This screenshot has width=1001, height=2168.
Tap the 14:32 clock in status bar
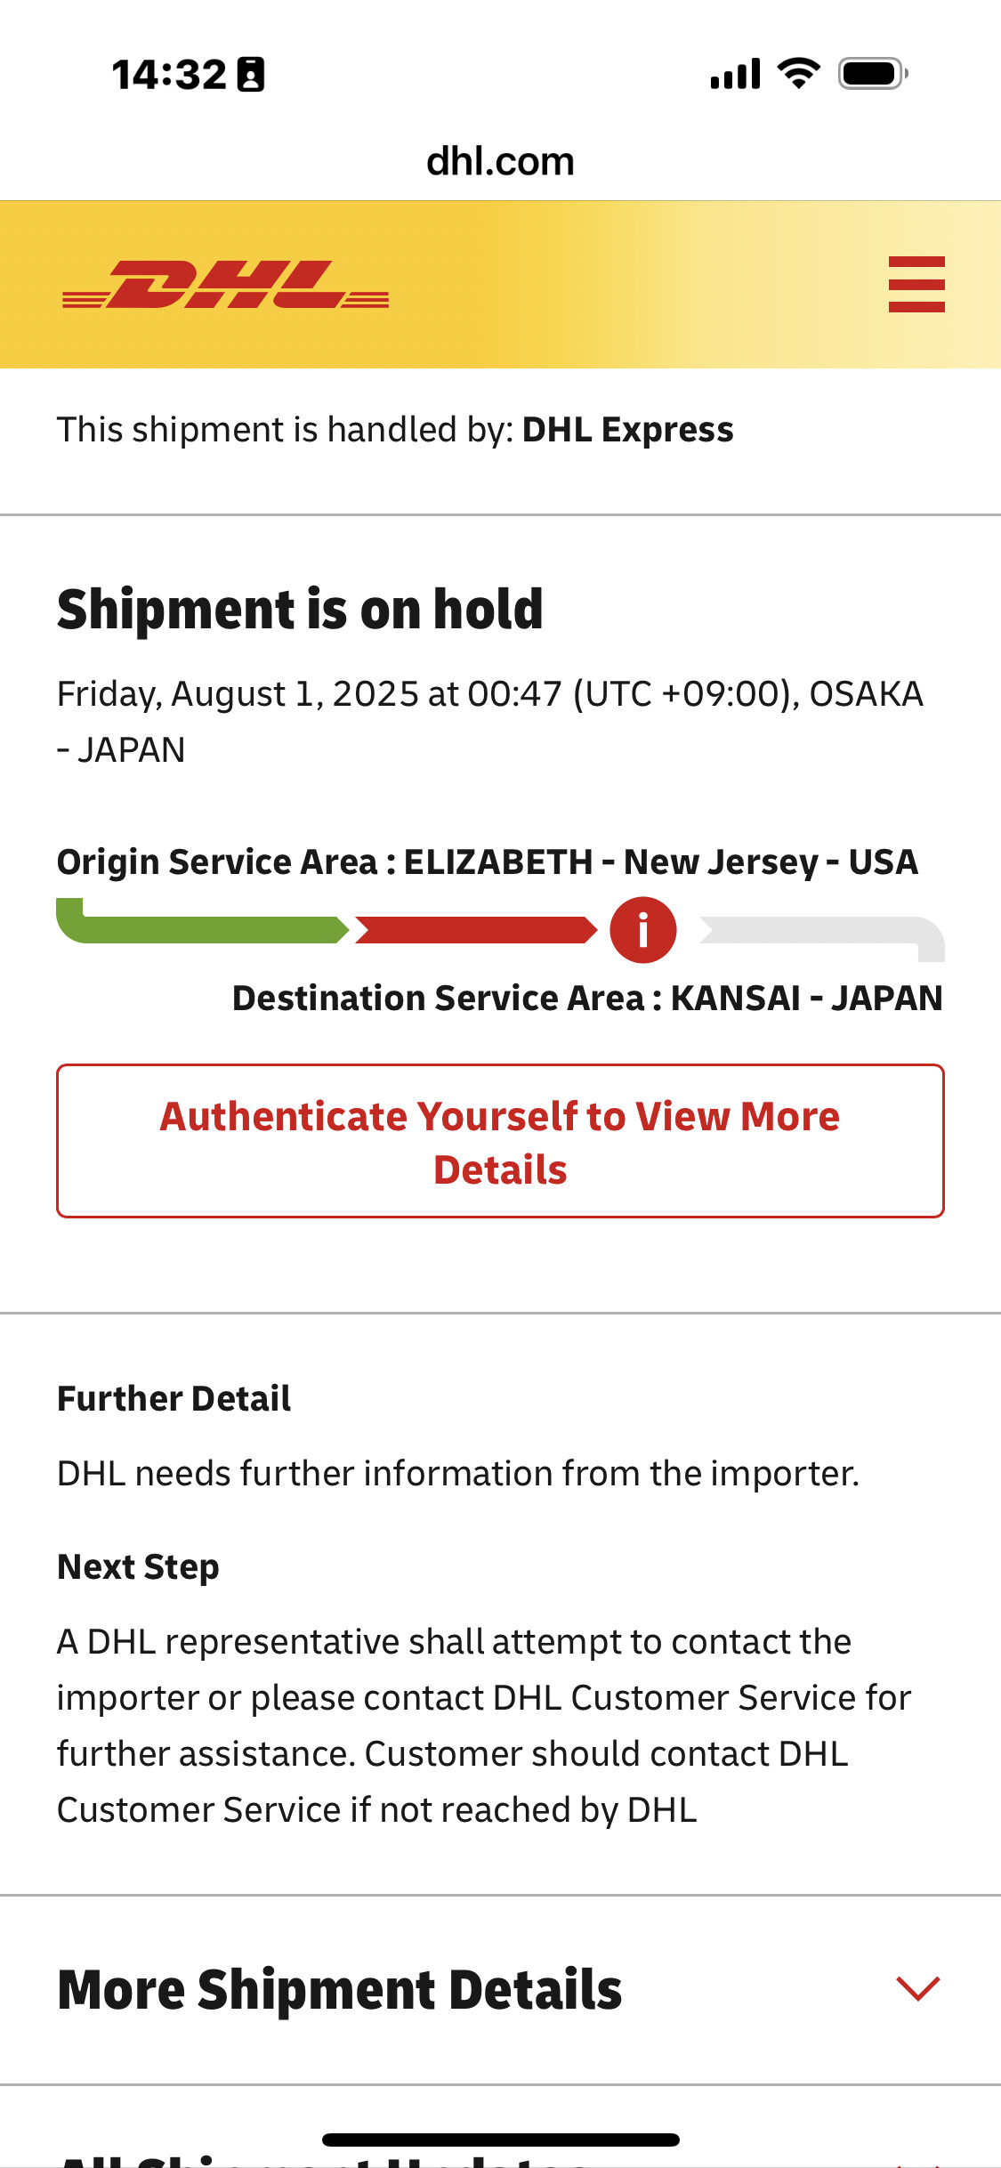click(169, 75)
